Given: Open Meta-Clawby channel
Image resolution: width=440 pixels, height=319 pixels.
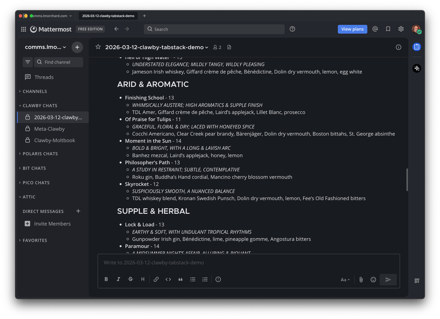Looking at the screenshot, I should coord(49,129).
